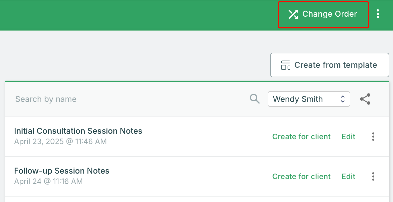Focus the Search by name field
The image size is (393, 202).
(x=129, y=99)
